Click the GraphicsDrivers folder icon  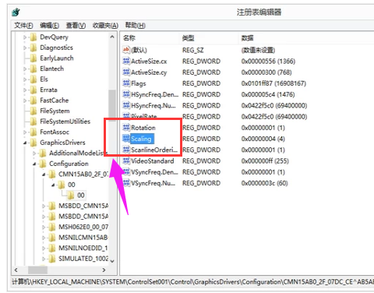pyautogui.click(x=34, y=143)
